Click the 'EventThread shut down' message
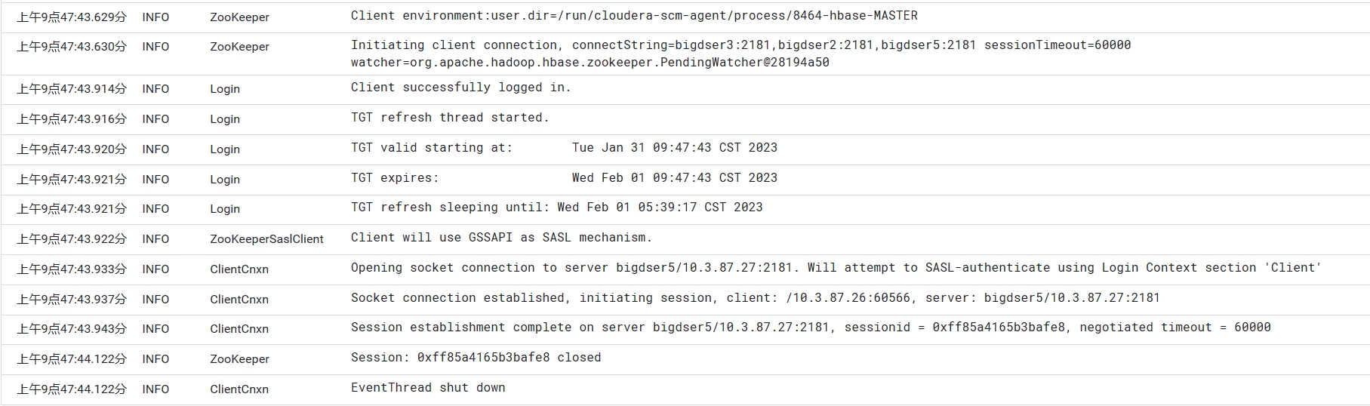1370x406 pixels. [428, 388]
